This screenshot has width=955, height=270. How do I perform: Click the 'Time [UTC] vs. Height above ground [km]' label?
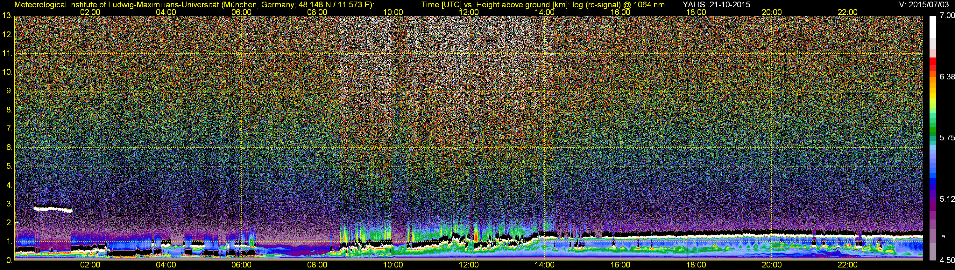[x=496, y=4]
